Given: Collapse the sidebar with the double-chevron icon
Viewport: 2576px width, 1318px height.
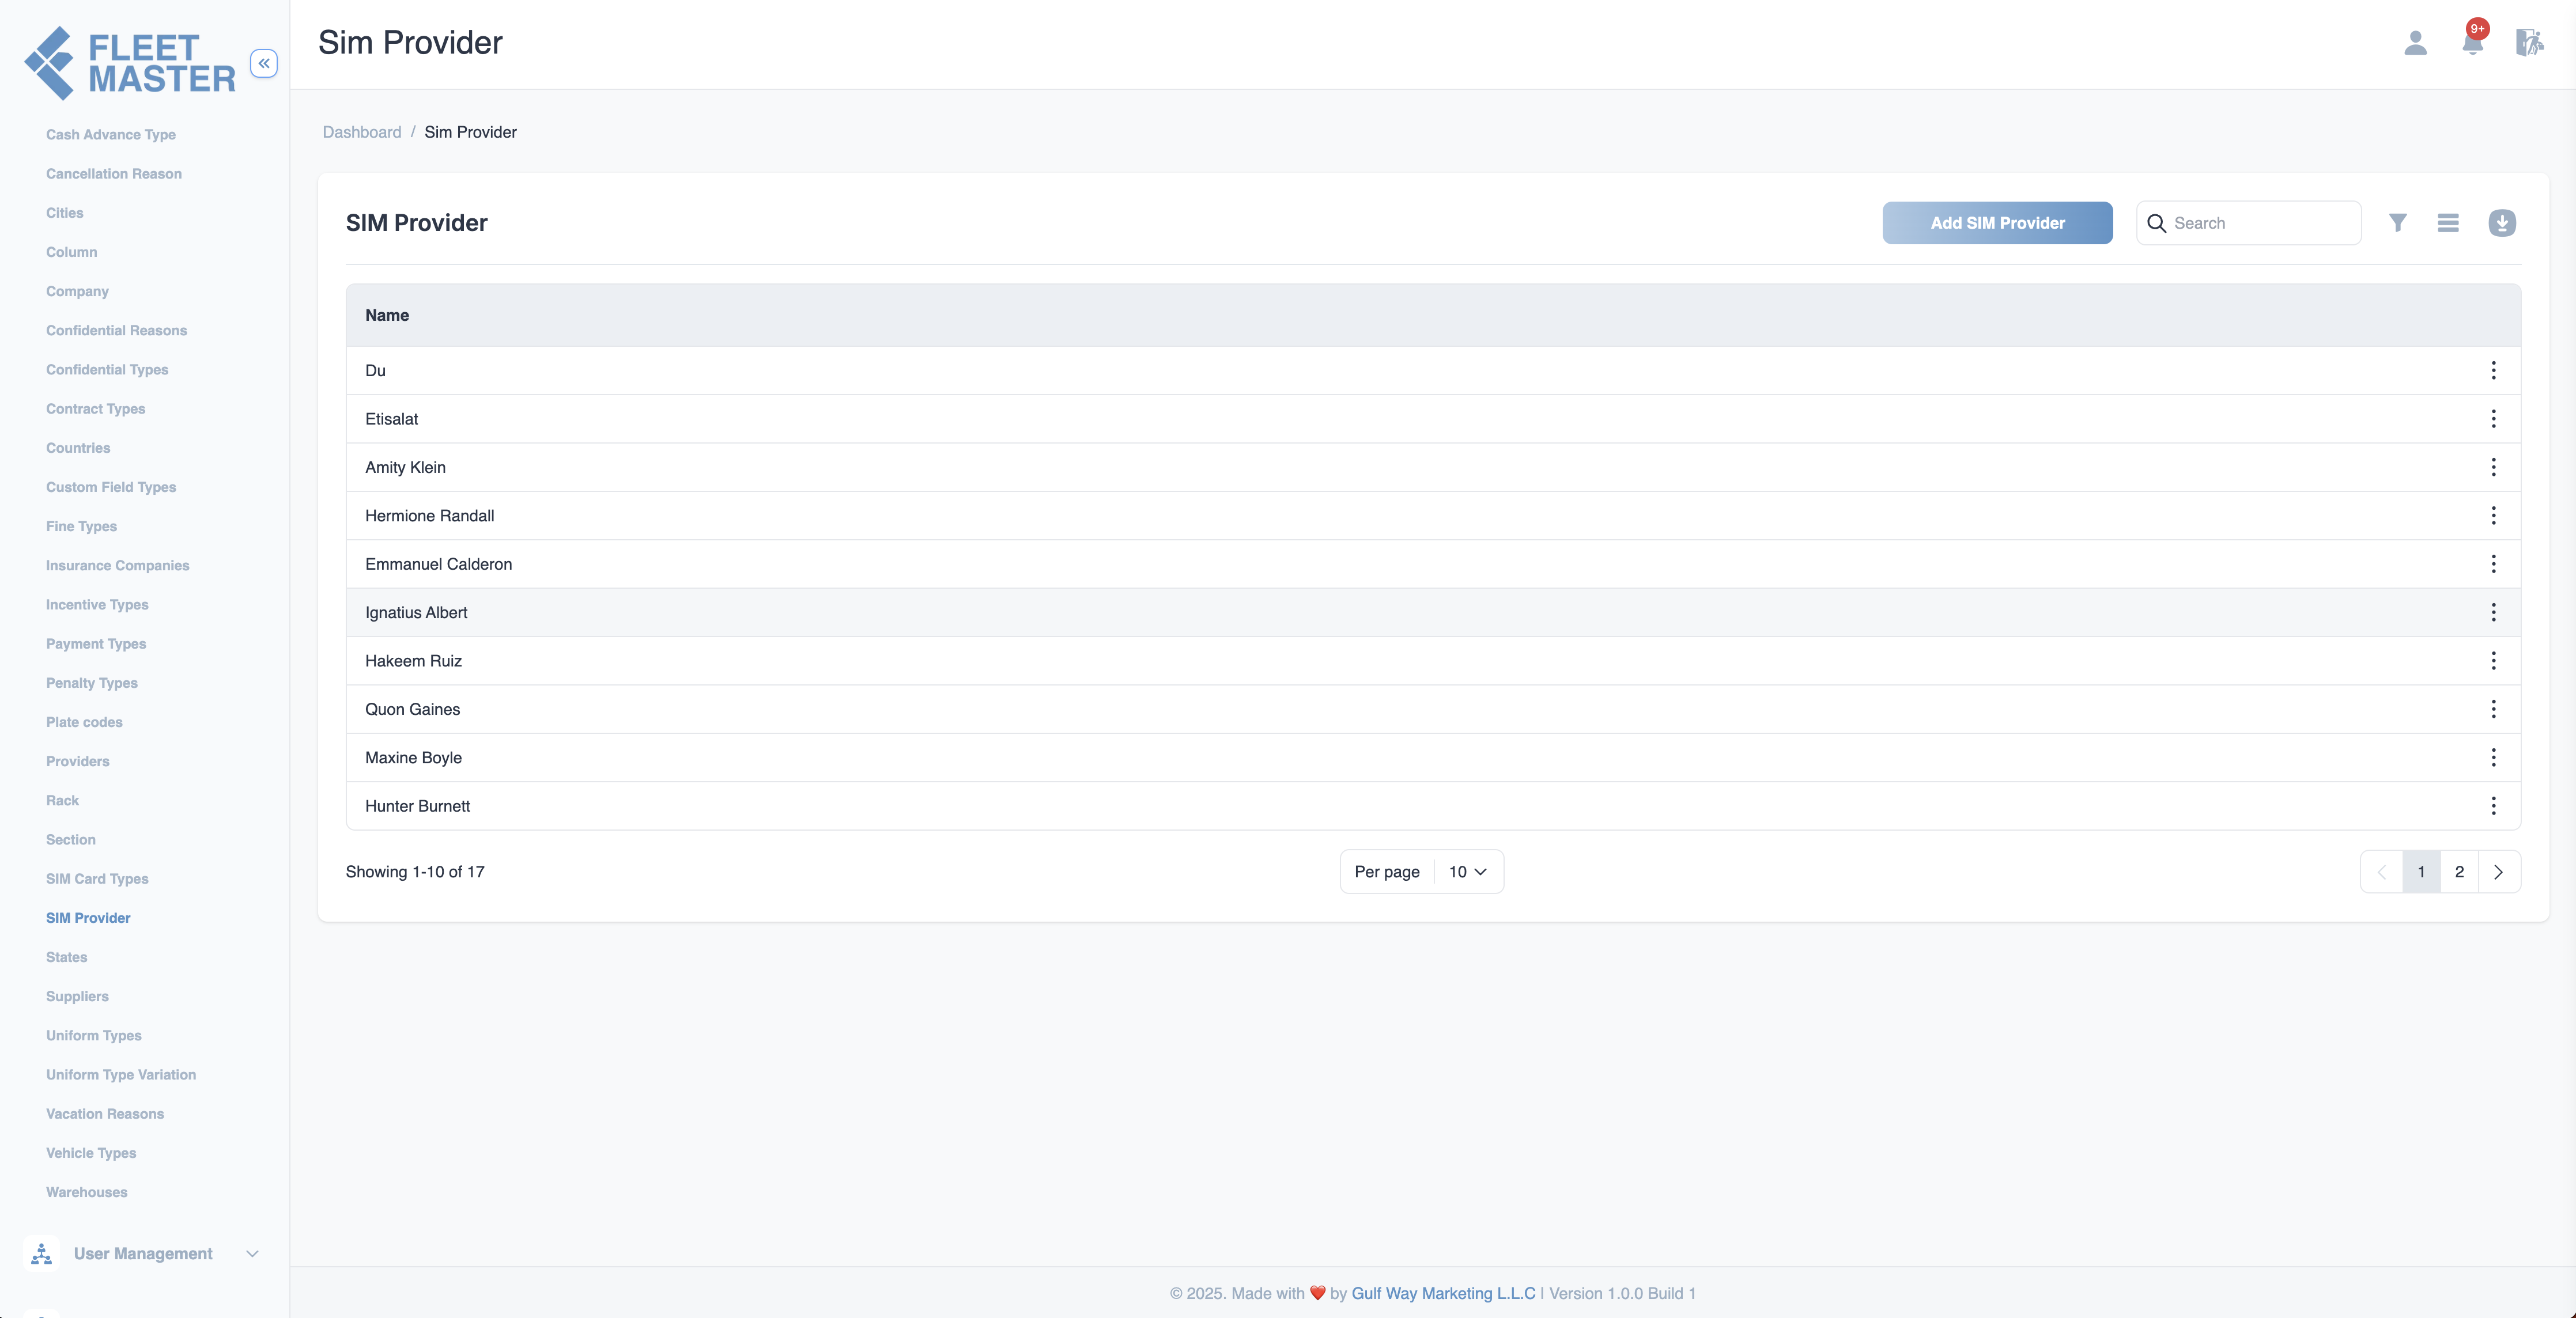Looking at the screenshot, I should tap(264, 63).
